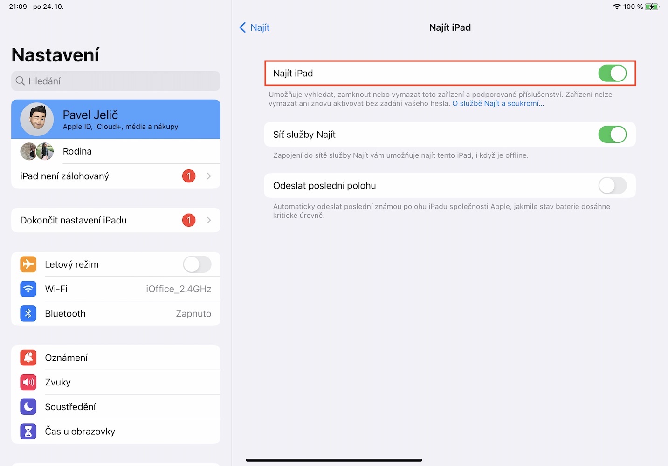668x466 pixels.
Task: Tap the orange Airplane mode icon
Action: pyautogui.click(x=28, y=264)
